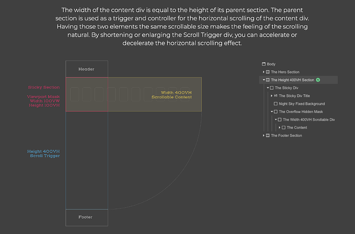The width and height of the screenshot is (355, 234).
Task: Click the Body element icon in navigator
Action: 263,64
